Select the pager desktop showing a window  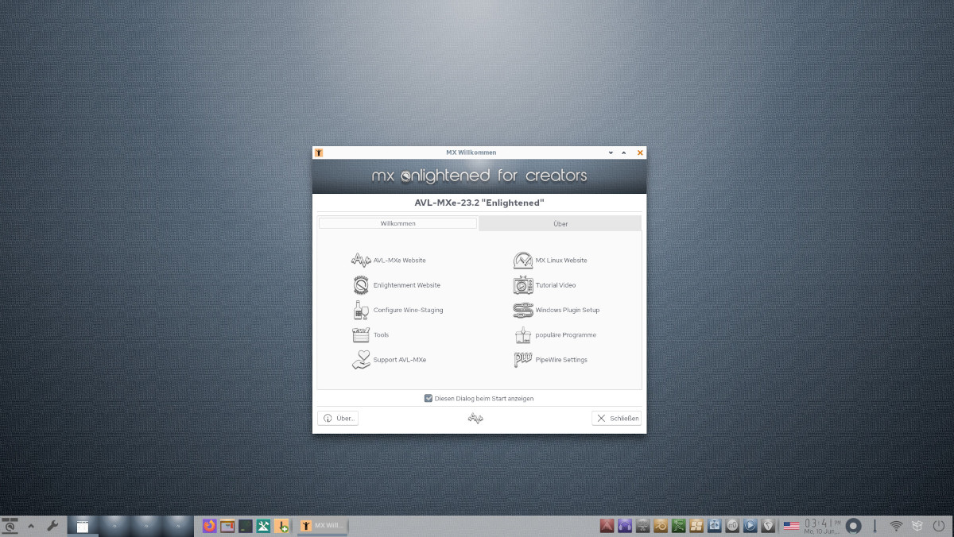(83, 525)
